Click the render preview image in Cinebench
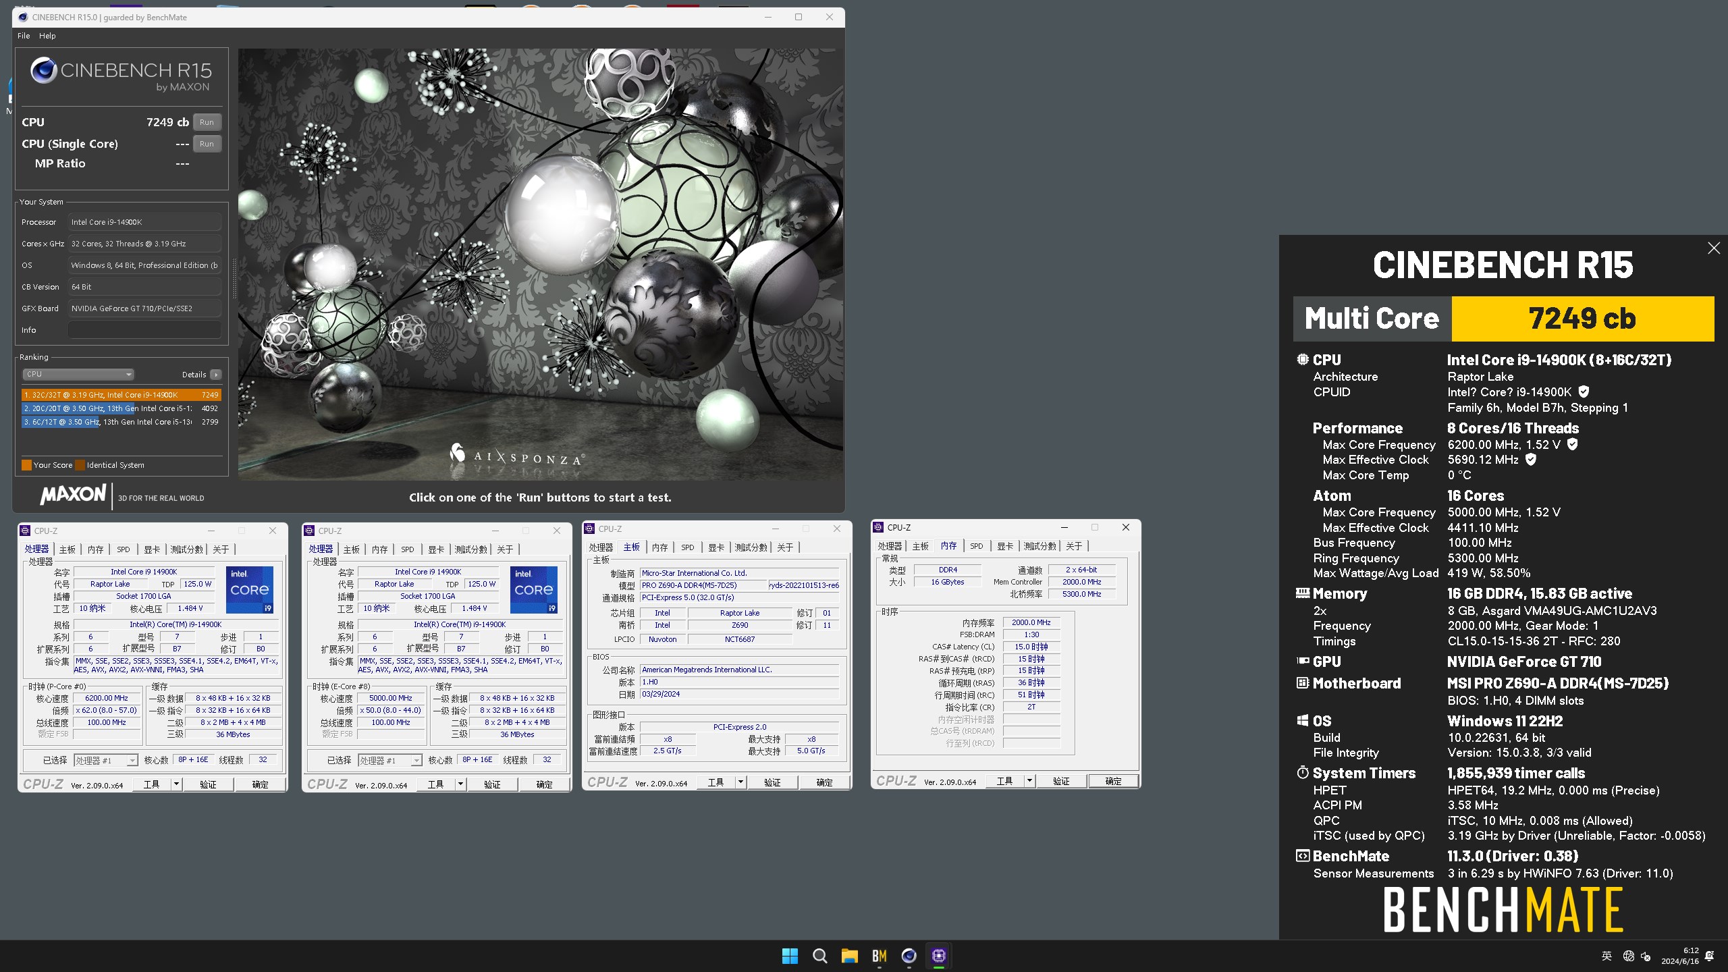 coord(540,264)
